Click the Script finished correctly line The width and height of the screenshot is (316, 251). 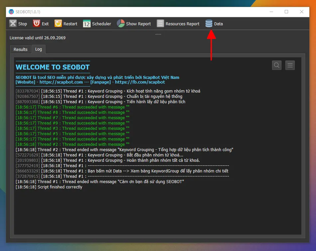point(49,187)
